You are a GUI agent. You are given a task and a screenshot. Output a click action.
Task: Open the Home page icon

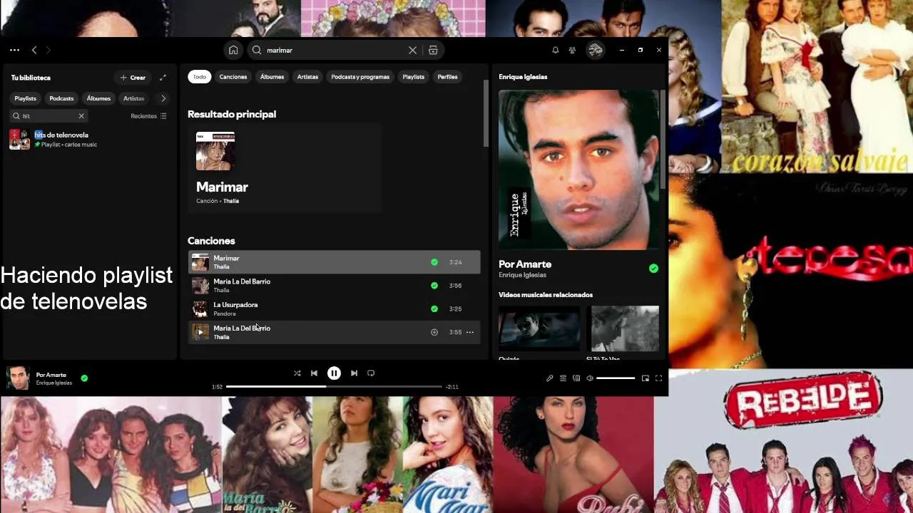(x=233, y=50)
